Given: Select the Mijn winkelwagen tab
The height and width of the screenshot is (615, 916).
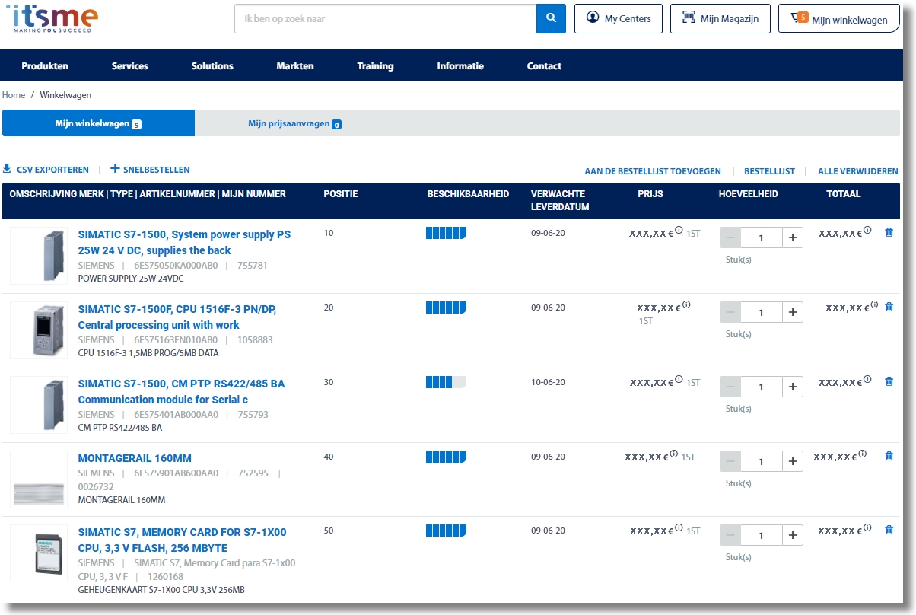Looking at the screenshot, I should click(98, 123).
